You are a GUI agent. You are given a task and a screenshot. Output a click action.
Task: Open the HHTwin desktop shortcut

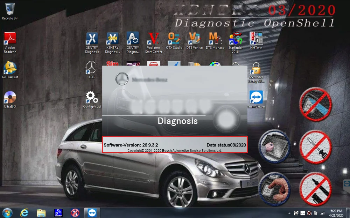tap(256, 41)
